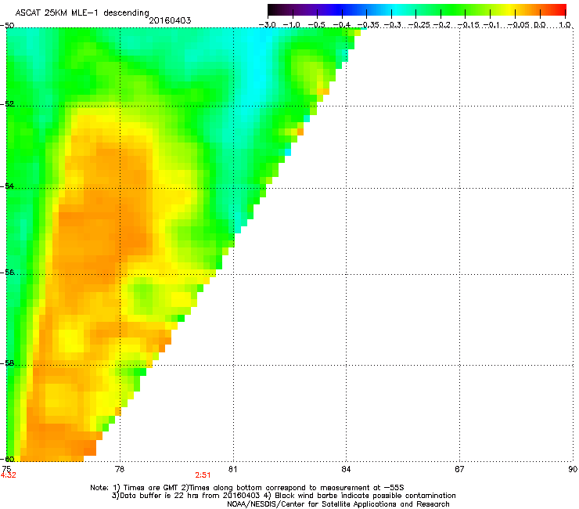Click the 78 longitude axis label
Screen dimensions: 579x509
(120, 469)
